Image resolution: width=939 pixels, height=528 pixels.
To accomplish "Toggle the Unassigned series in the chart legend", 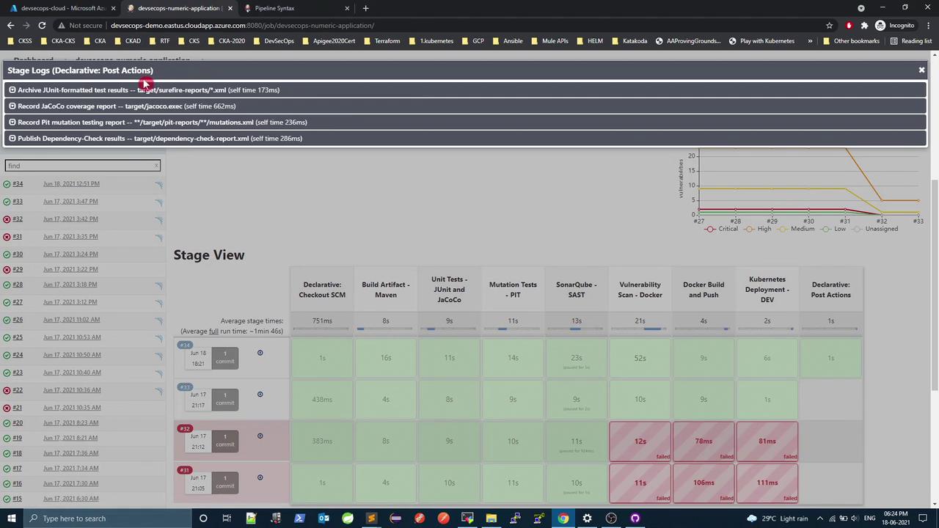I will coord(874,229).
